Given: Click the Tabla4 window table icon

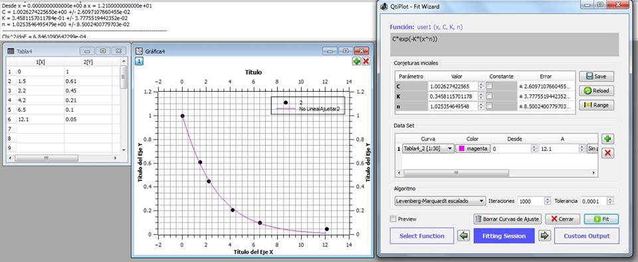Looking at the screenshot, I should [x=11, y=51].
